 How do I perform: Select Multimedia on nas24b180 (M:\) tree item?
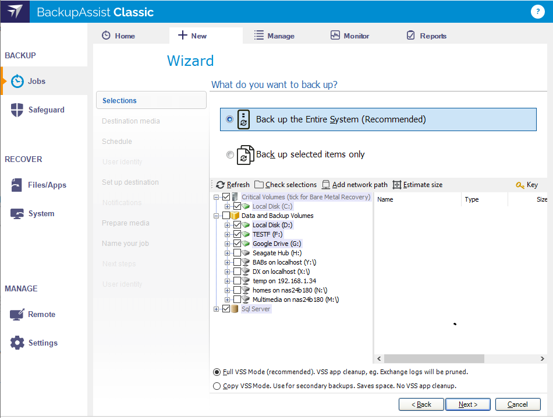296,300
